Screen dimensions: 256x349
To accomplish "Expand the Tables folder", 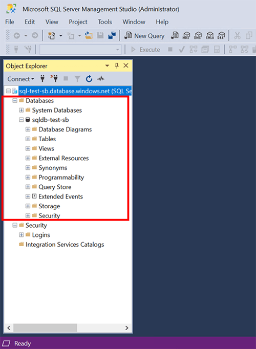I will point(28,139).
